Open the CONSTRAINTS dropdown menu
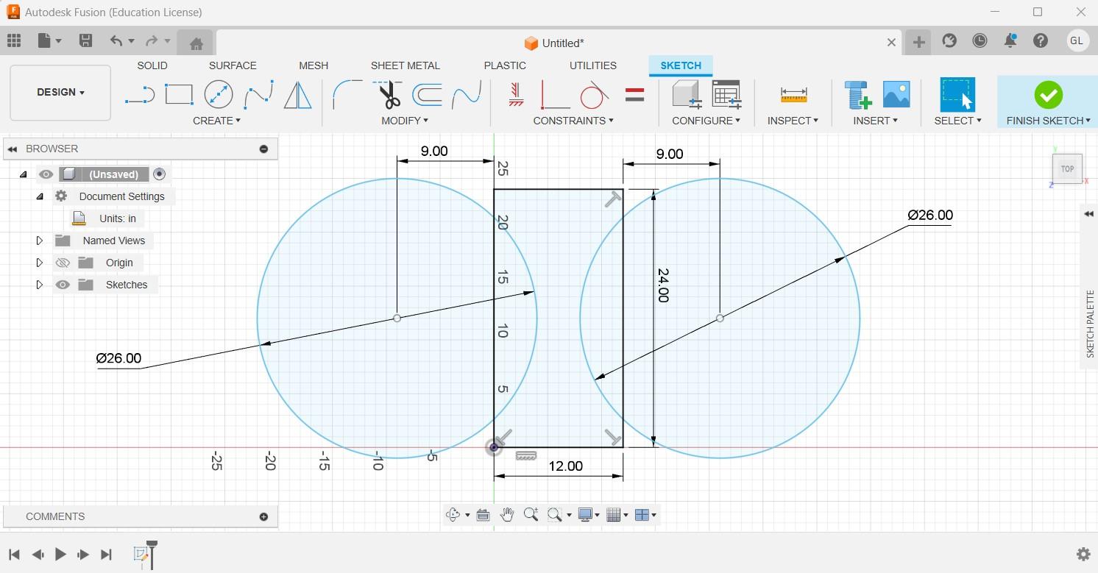This screenshot has width=1098, height=573. pyautogui.click(x=573, y=121)
